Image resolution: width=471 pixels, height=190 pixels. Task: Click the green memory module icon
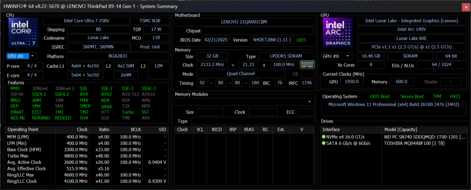coord(307,65)
